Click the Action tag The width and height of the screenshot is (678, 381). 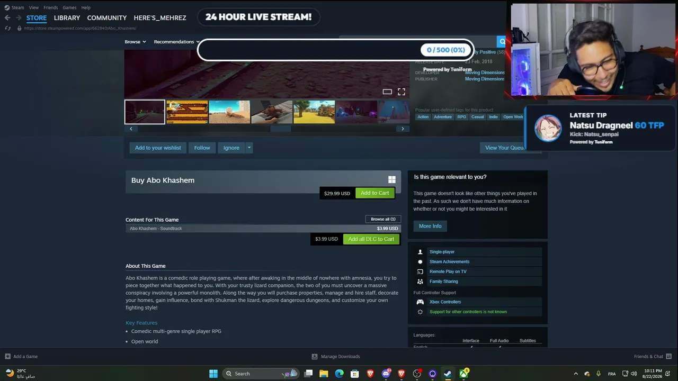pyautogui.click(x=423, y=117)
